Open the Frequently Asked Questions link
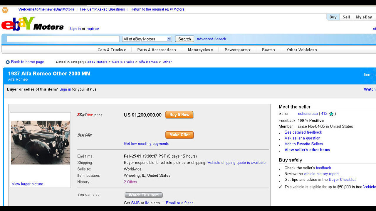The height and width of the screenshot is (211, 376). pos(102,9)
